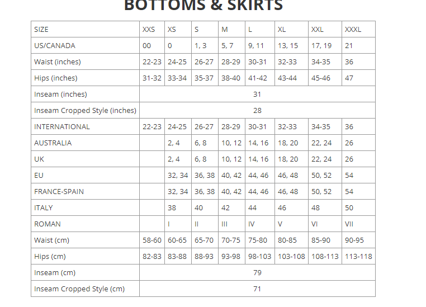Select the Inseam Cropped Style (cm) value 71

pos(257,289)
